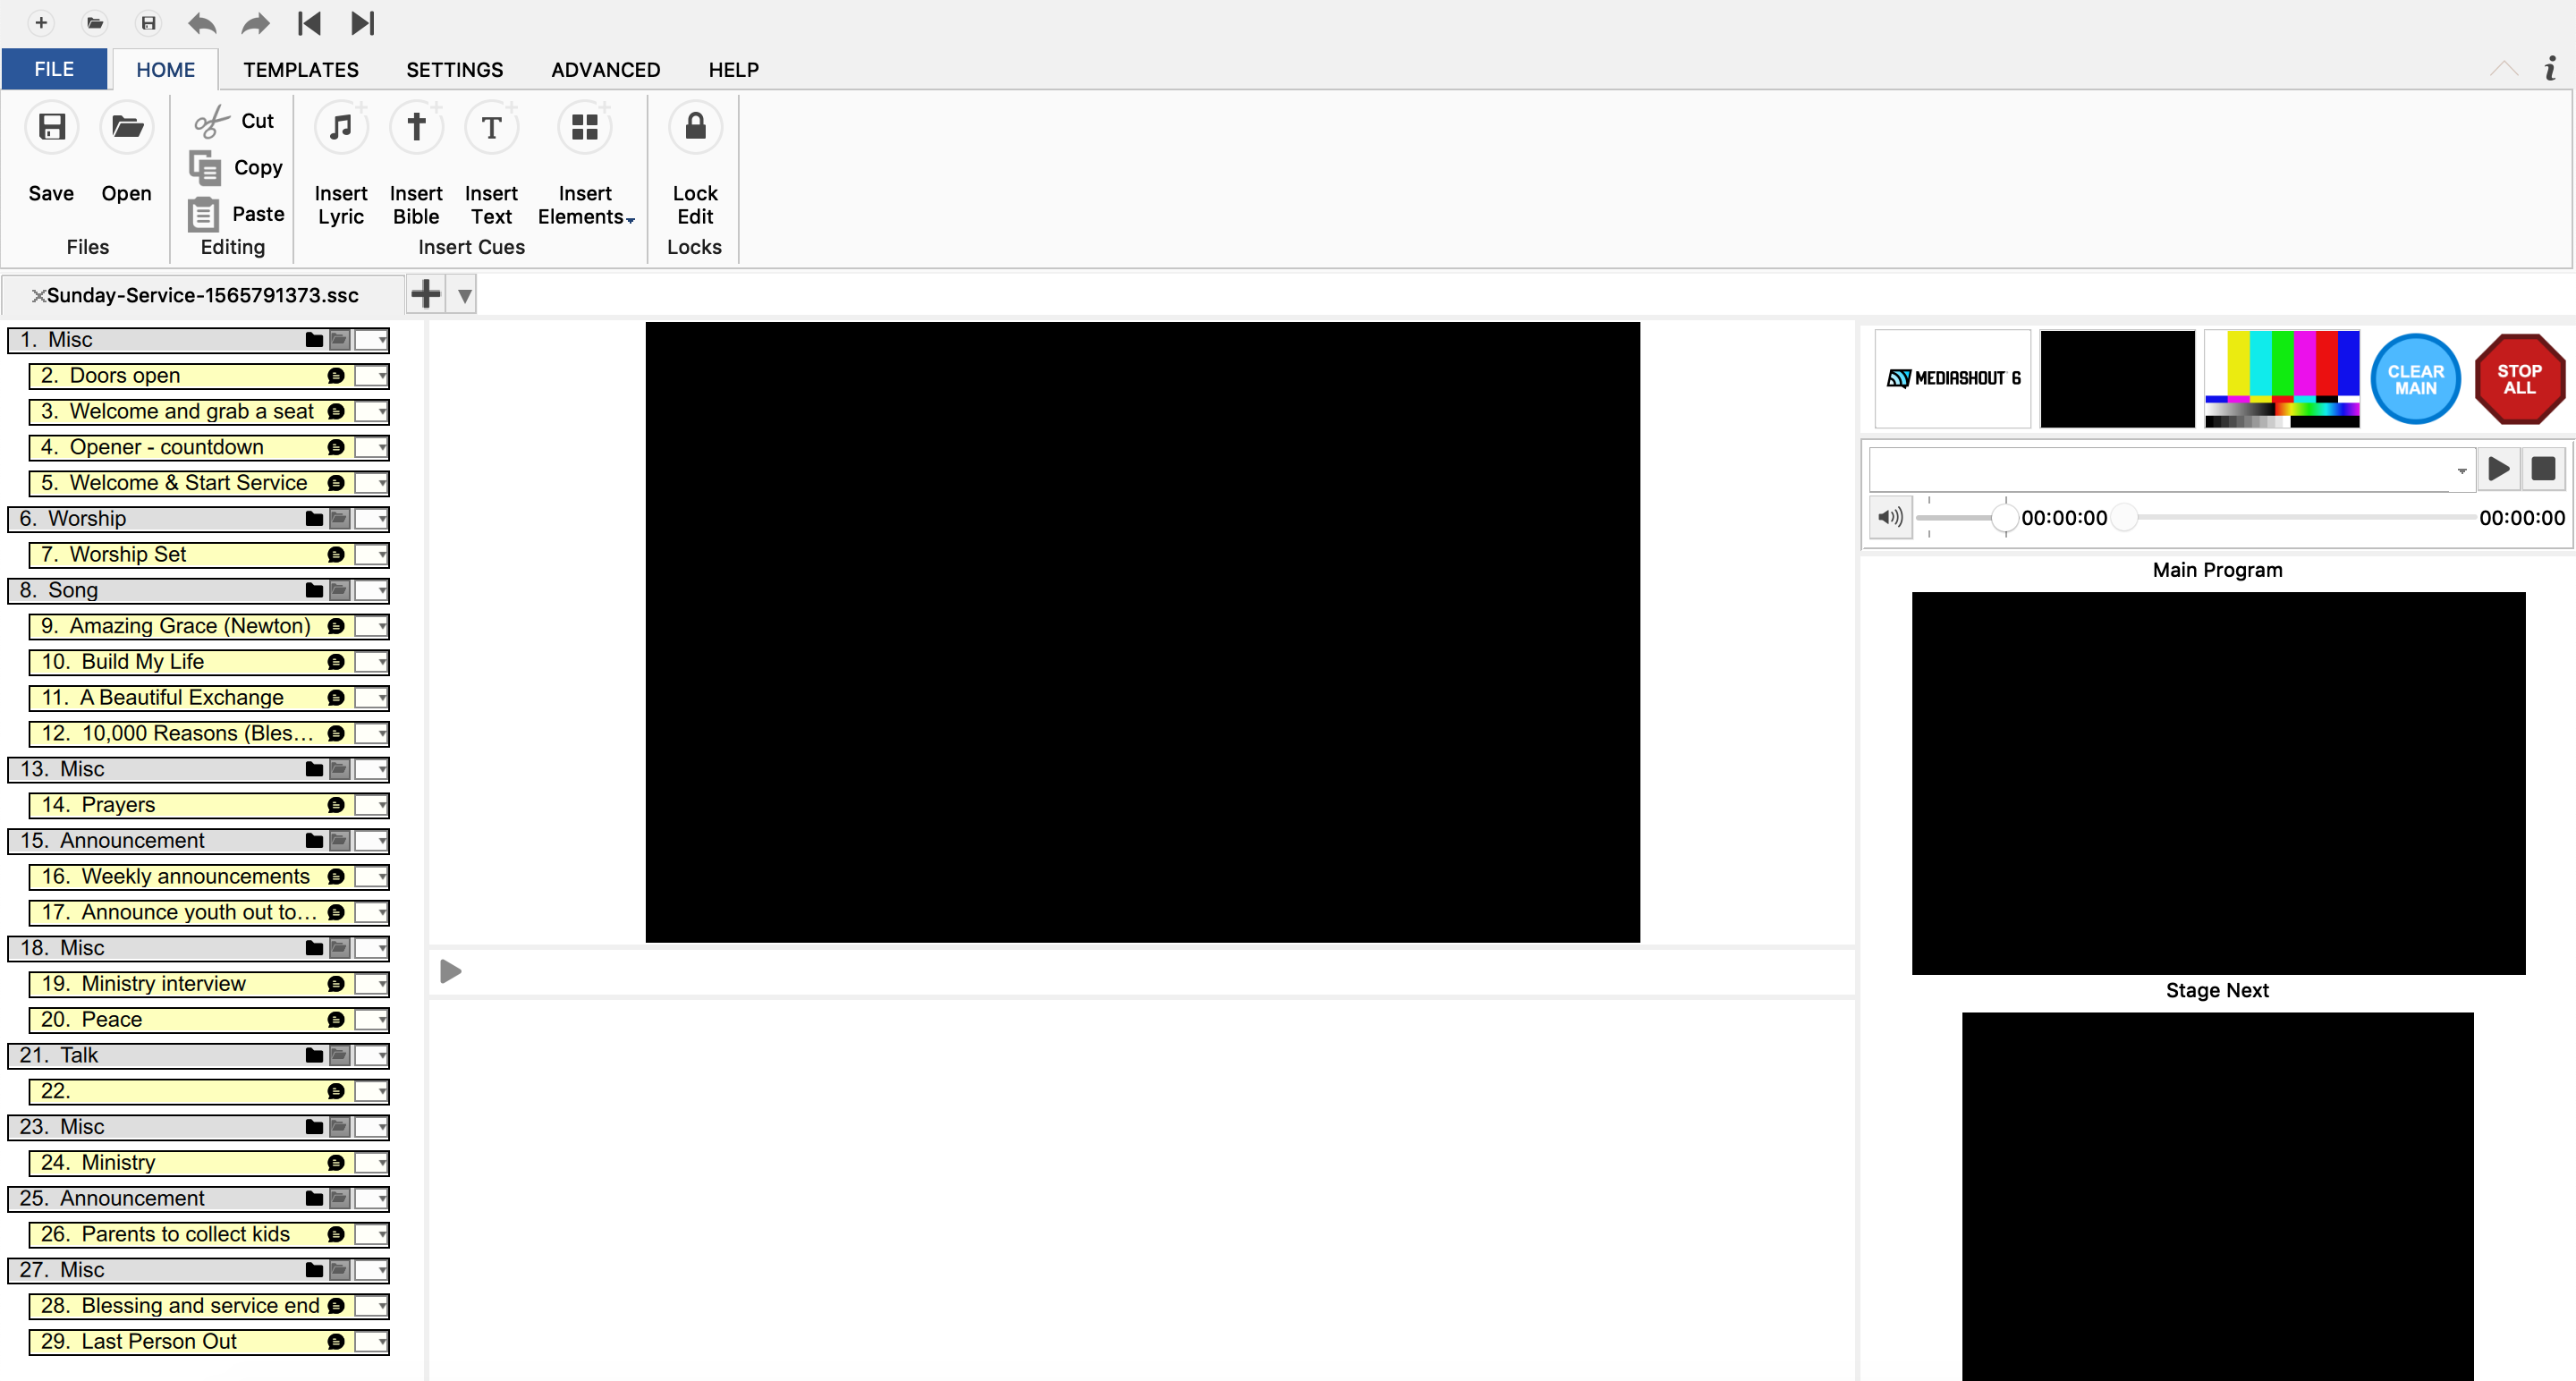Expand the media selection combo box
The image size is (2576, 1381).
(x=2461, y=470)
